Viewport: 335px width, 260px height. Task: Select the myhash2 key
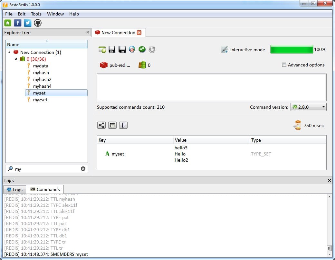pyautogui.click(x=42, y=79)
